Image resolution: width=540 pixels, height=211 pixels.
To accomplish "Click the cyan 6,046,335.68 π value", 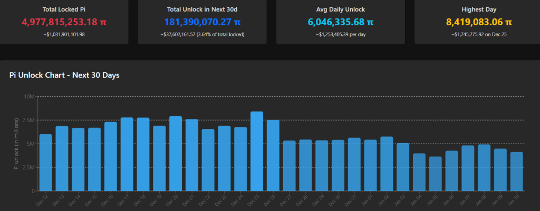I will coord(340,22).
